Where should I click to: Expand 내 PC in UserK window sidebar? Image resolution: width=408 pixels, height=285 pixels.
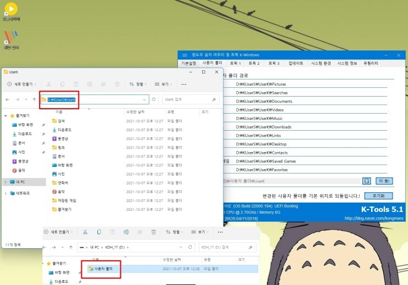coord(5,182)
